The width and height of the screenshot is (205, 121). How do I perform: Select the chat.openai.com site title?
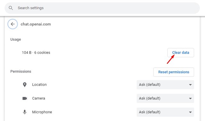coord(36,24)
